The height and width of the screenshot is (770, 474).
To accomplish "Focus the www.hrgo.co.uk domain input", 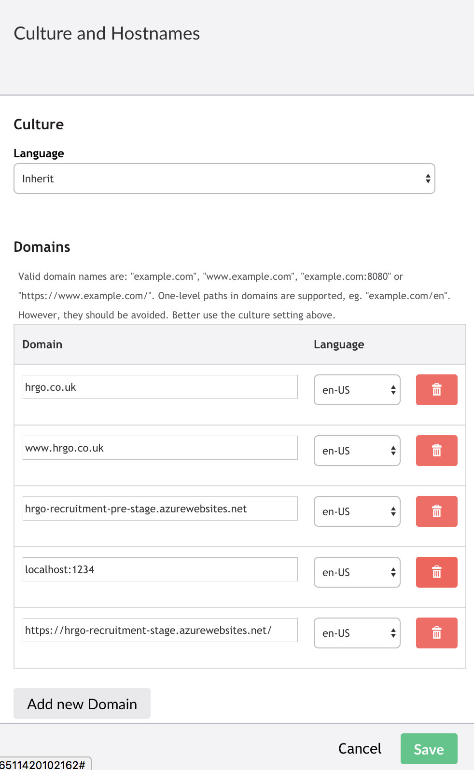I will pos(160,448).
